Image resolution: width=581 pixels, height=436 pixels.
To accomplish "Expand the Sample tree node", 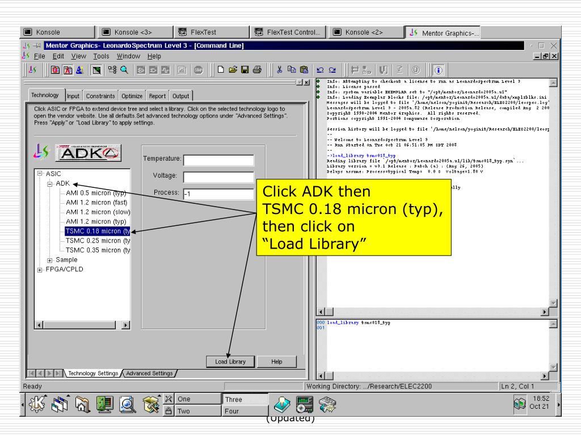I will [50, 260].
